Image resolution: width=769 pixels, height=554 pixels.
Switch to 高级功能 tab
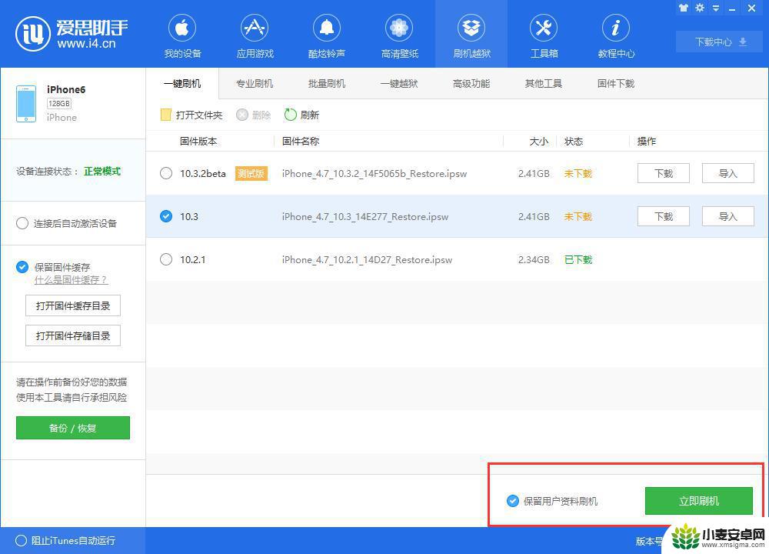(x=471, y=83)
